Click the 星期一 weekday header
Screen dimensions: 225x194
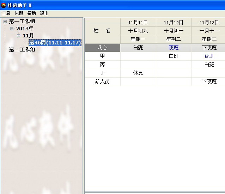click(x=138, y=39)
